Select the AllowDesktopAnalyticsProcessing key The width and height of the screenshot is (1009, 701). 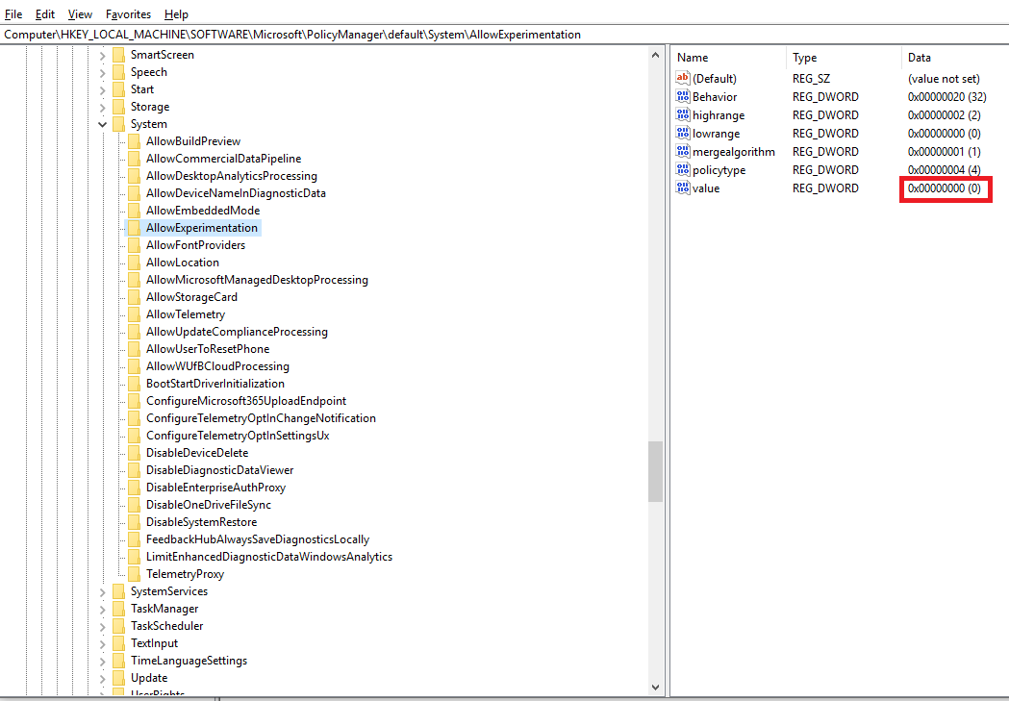[x=232, y=176]
